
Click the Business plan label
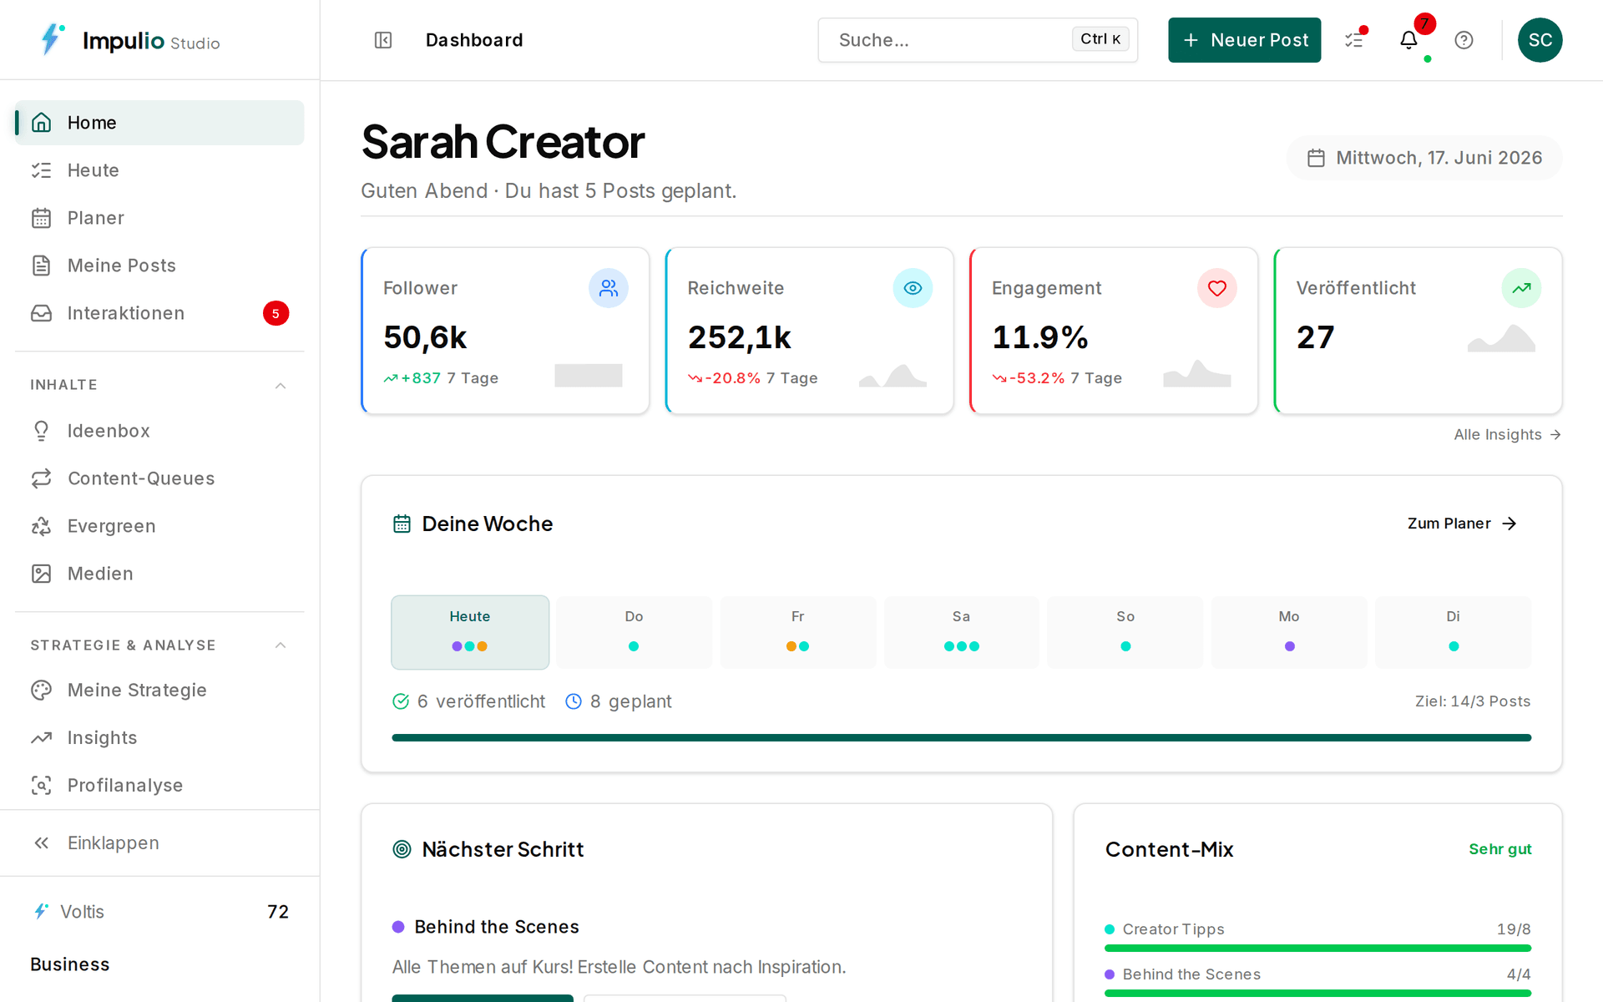point(70,964)
